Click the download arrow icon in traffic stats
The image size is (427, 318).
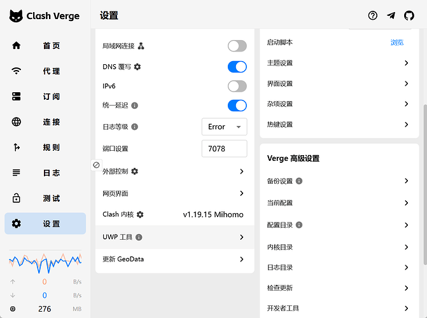13,295
